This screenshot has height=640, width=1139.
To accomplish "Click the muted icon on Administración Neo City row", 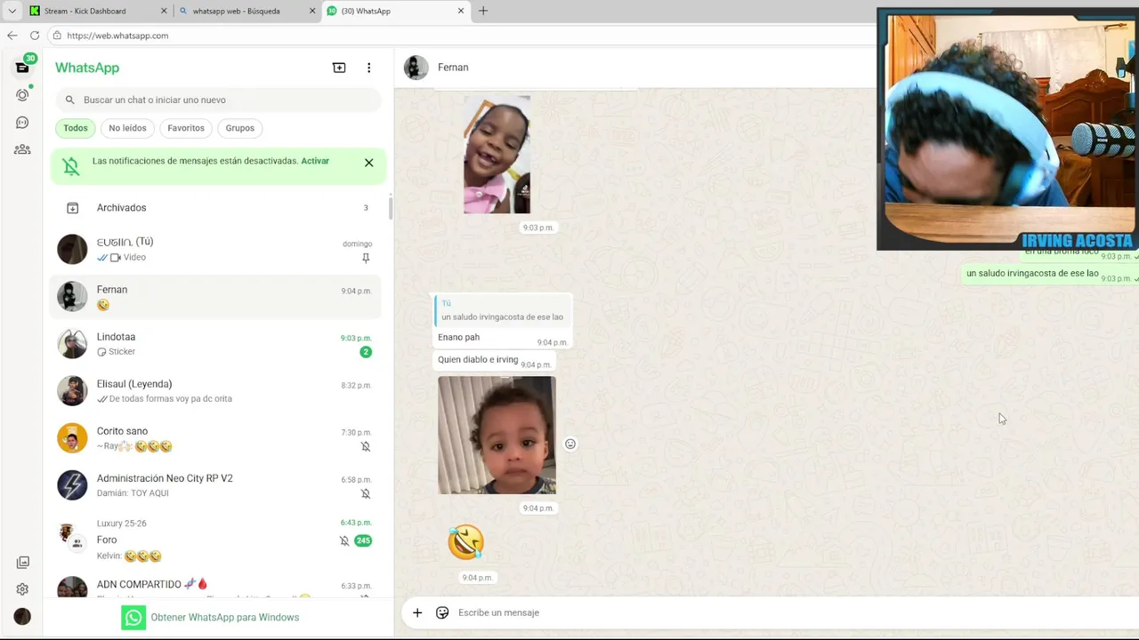I will (365, 493).
